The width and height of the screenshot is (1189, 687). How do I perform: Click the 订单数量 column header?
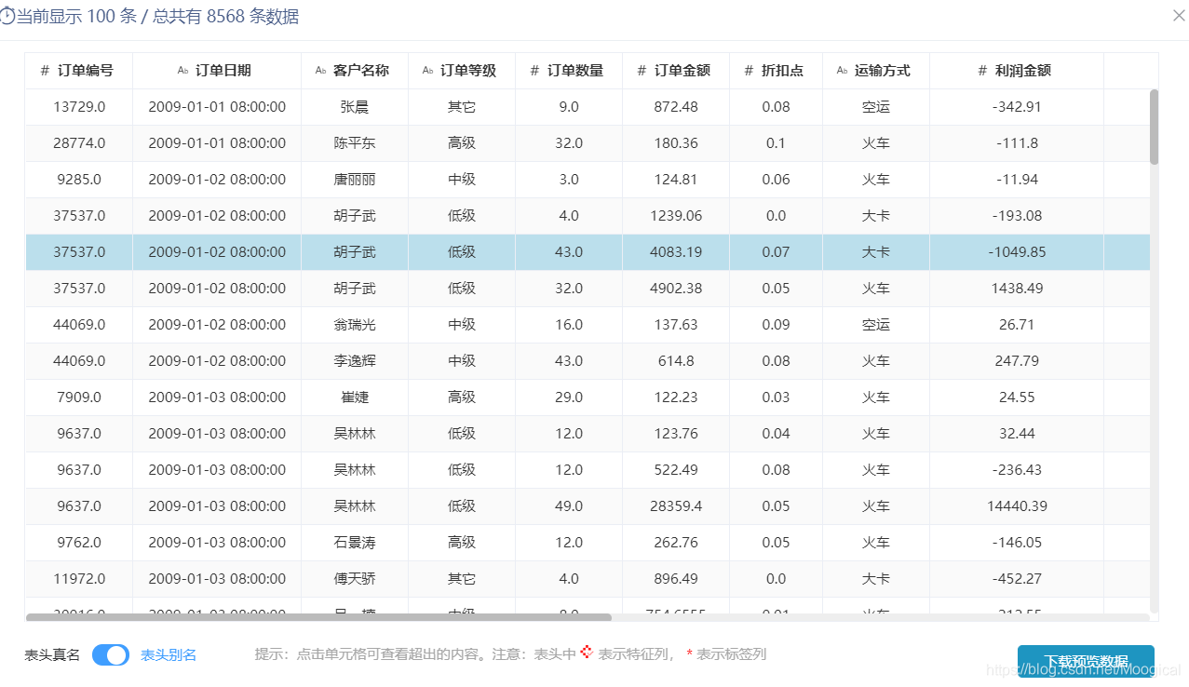pos(569,71)
